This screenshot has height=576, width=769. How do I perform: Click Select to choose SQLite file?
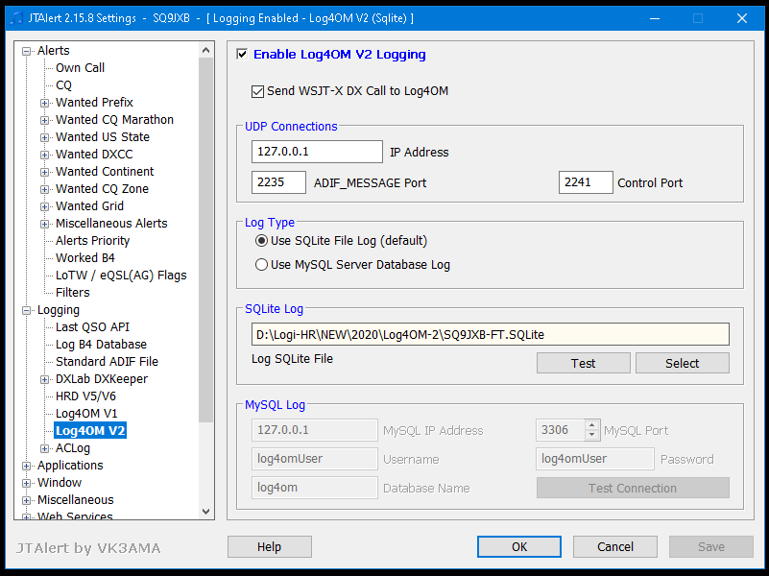tap(683, 363)
